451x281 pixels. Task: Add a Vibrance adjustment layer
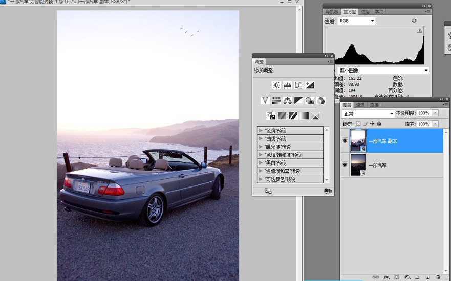point(265,100)
